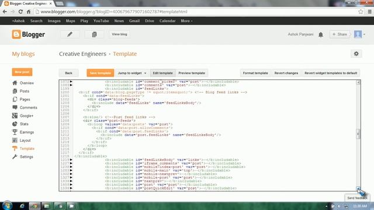Expand the id='comments' includable code fold
Screen dimensions: 374x210
click(x=71, y=85)
